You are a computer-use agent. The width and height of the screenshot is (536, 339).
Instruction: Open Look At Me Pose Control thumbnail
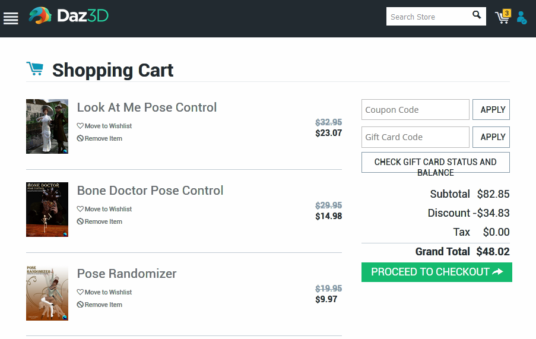(47, 126)
